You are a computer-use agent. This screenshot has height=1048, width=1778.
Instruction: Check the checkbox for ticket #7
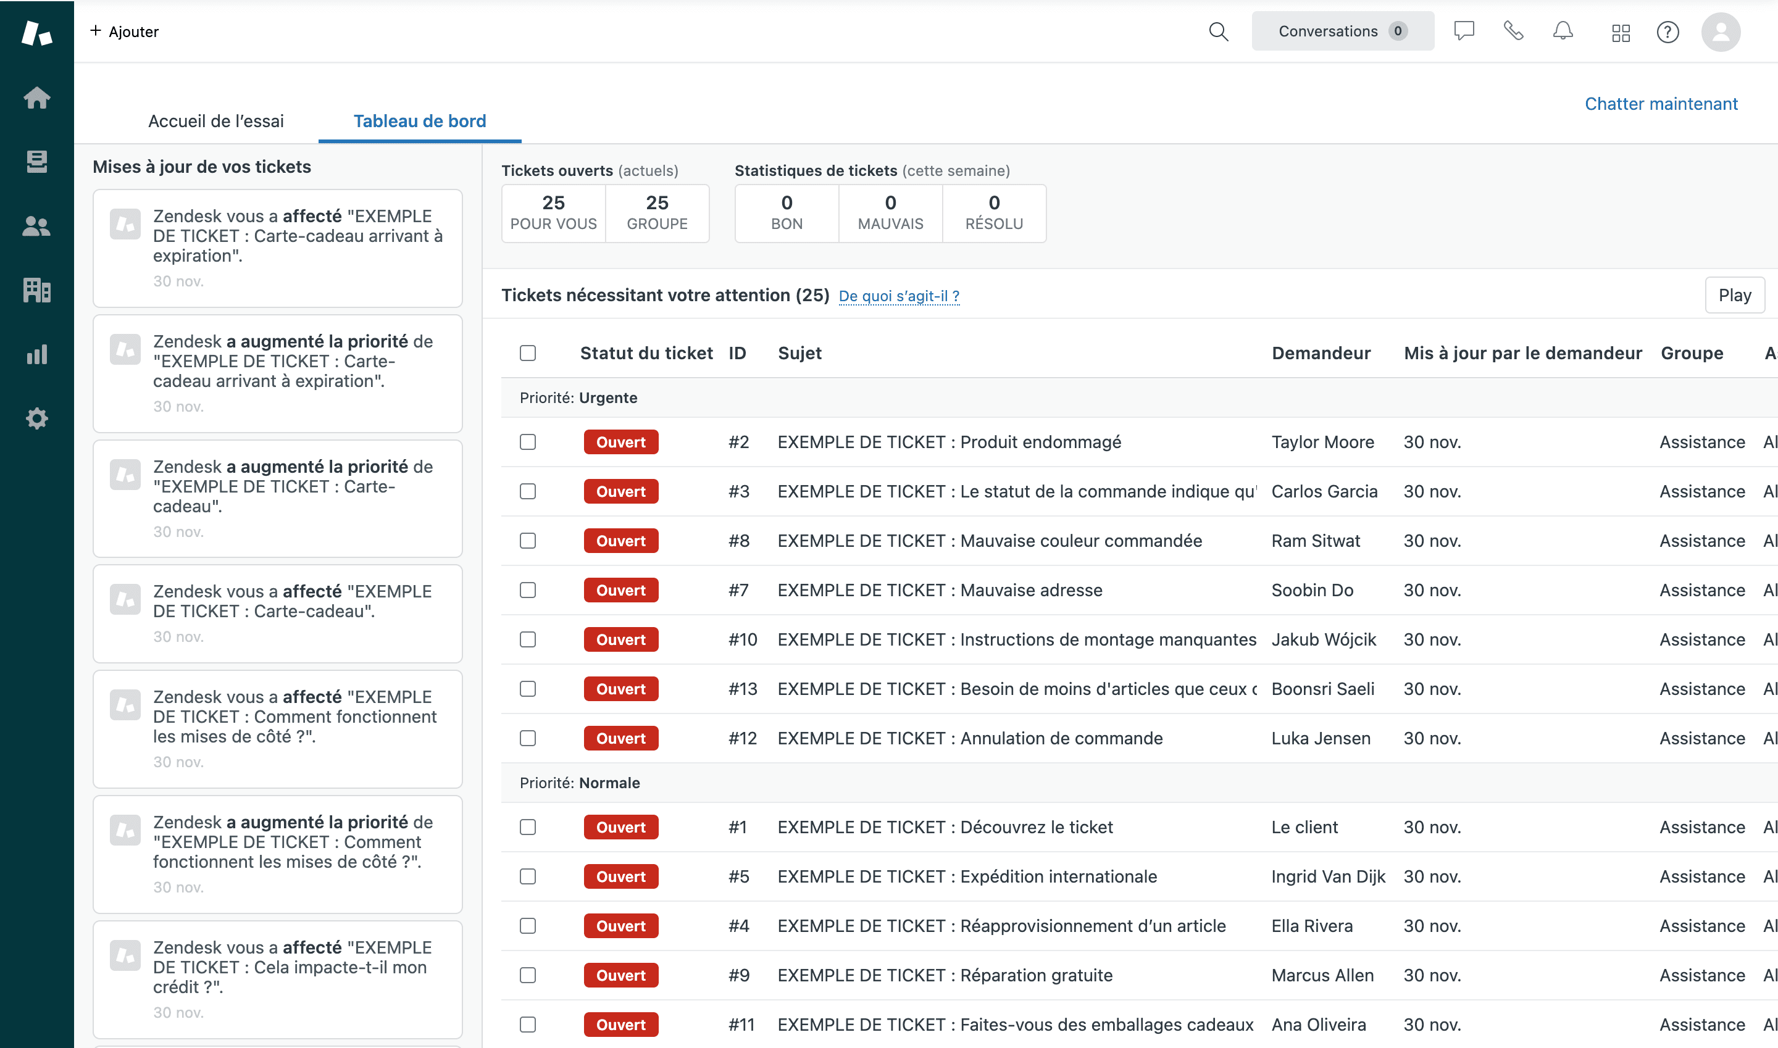(x=528, y=589)
